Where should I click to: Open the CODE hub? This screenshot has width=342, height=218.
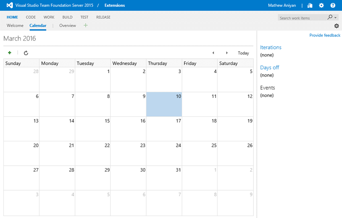pos(31,17)
